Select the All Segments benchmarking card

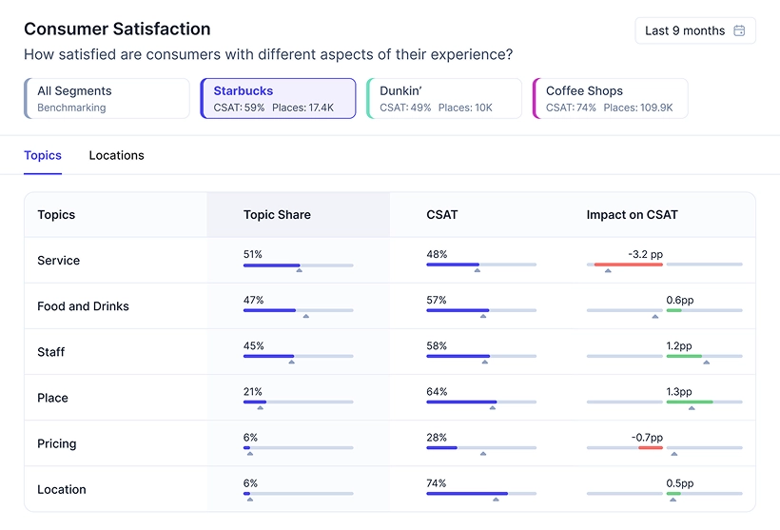[x=107, y=99]
